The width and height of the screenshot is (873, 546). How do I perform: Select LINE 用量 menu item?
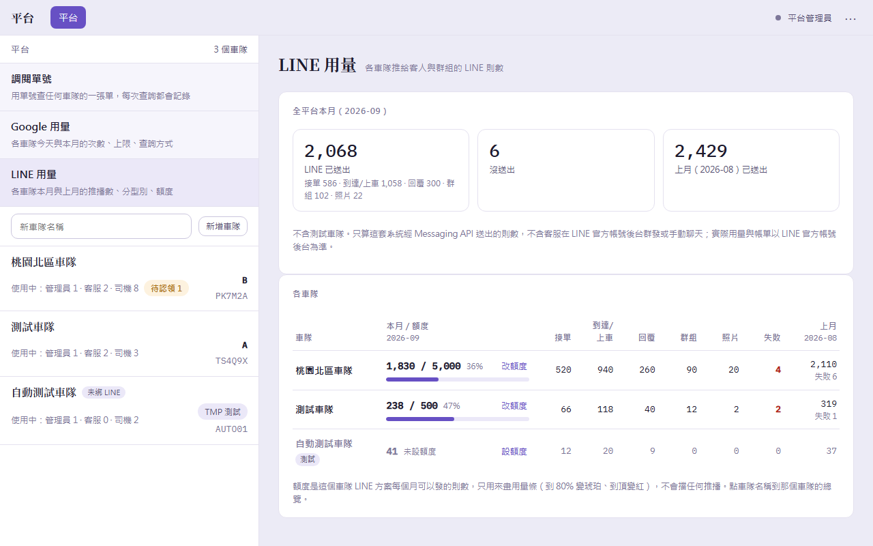point(130,183)
